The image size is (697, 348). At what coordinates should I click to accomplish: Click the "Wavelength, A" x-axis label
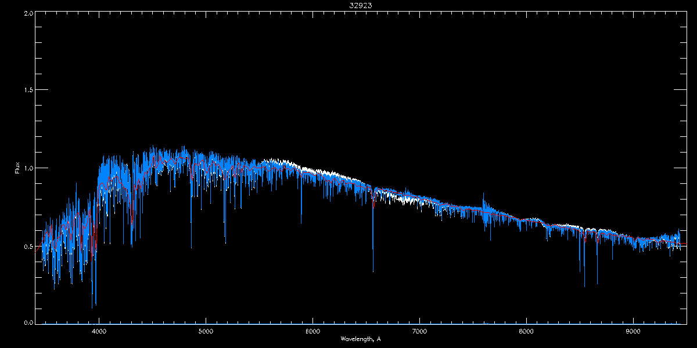click(x=361, y=338)
